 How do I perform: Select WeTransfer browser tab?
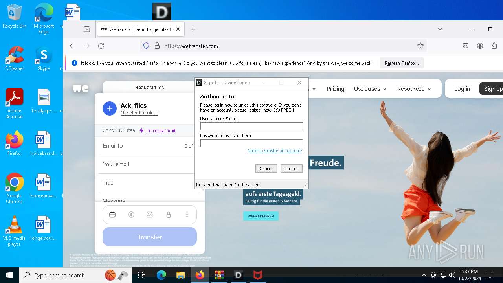tap(140, 29)
